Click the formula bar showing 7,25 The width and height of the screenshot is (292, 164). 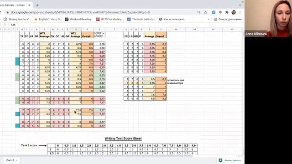[127, 25]
